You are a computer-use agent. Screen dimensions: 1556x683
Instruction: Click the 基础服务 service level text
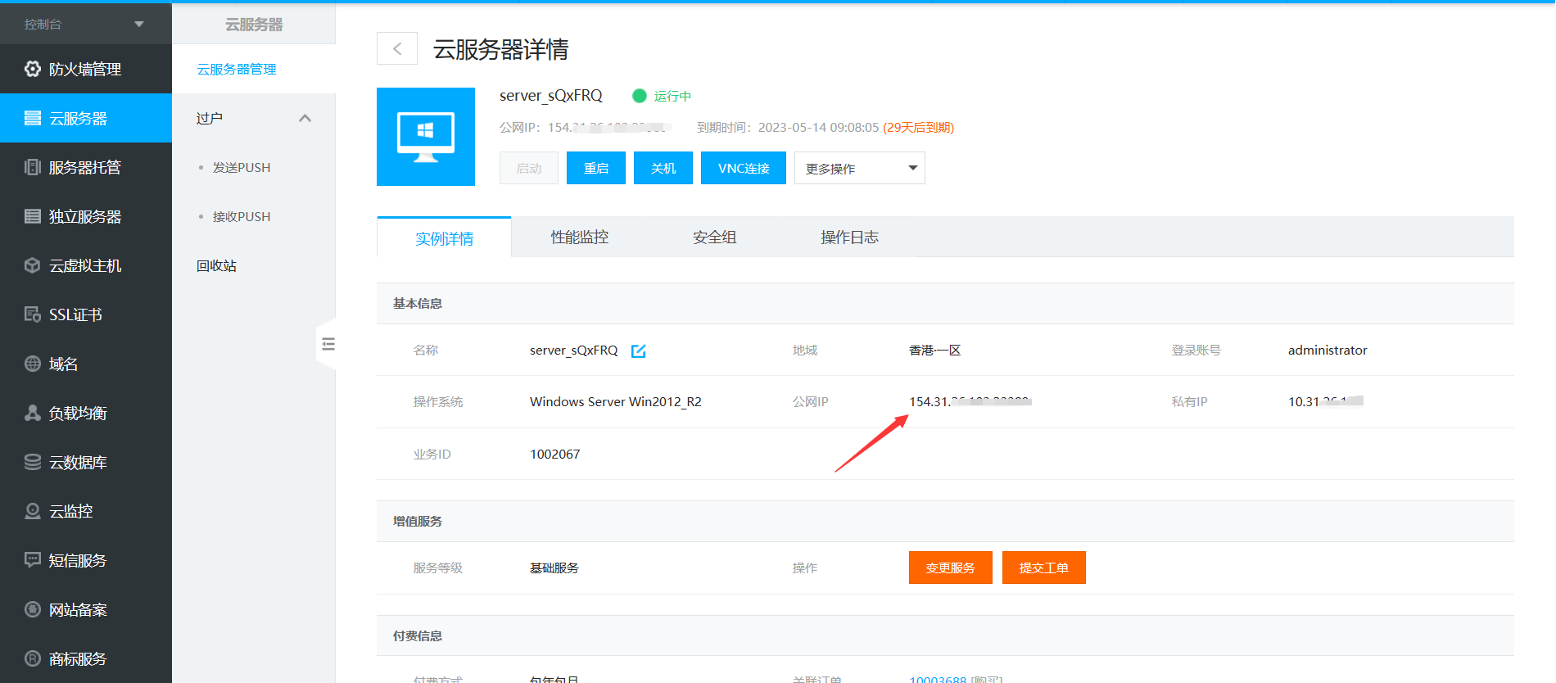554,568
